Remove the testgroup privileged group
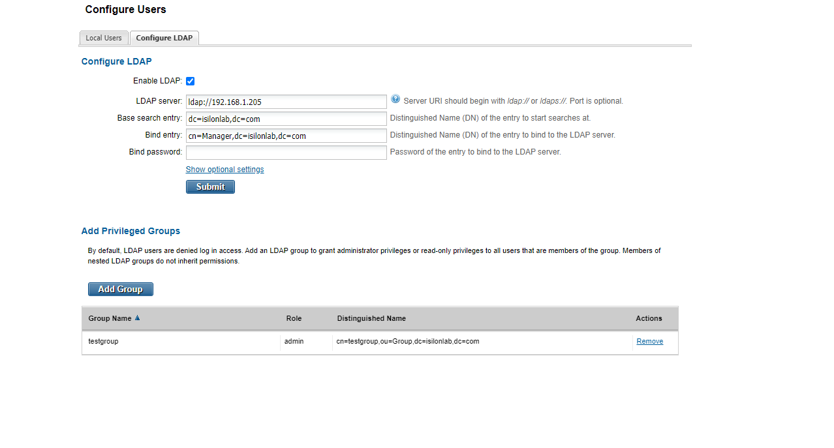 (649, 340)
